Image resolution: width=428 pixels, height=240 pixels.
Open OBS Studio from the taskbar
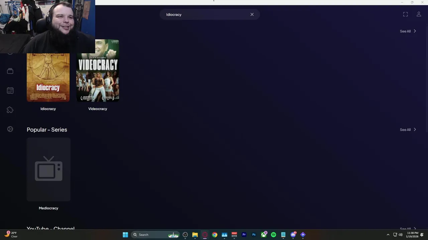185,235
